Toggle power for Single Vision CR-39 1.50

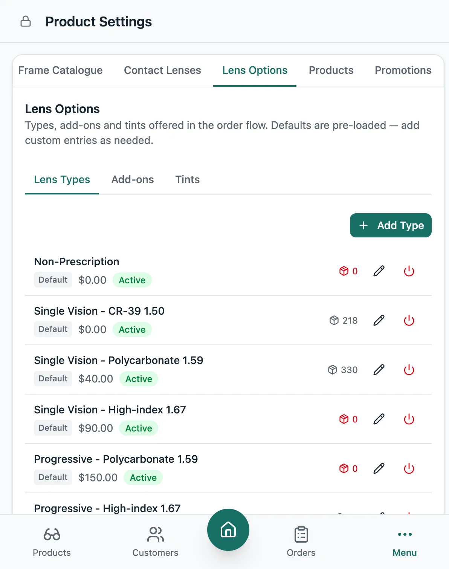click(x=409, y=320)
